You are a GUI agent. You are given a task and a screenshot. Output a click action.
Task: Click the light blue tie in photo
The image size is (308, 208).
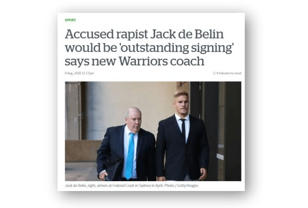(x=130, y=155)
